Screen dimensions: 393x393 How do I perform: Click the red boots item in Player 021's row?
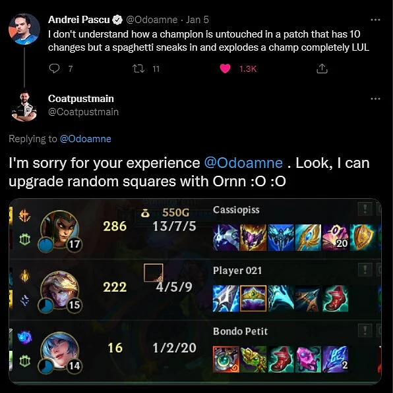coord(335,298)
